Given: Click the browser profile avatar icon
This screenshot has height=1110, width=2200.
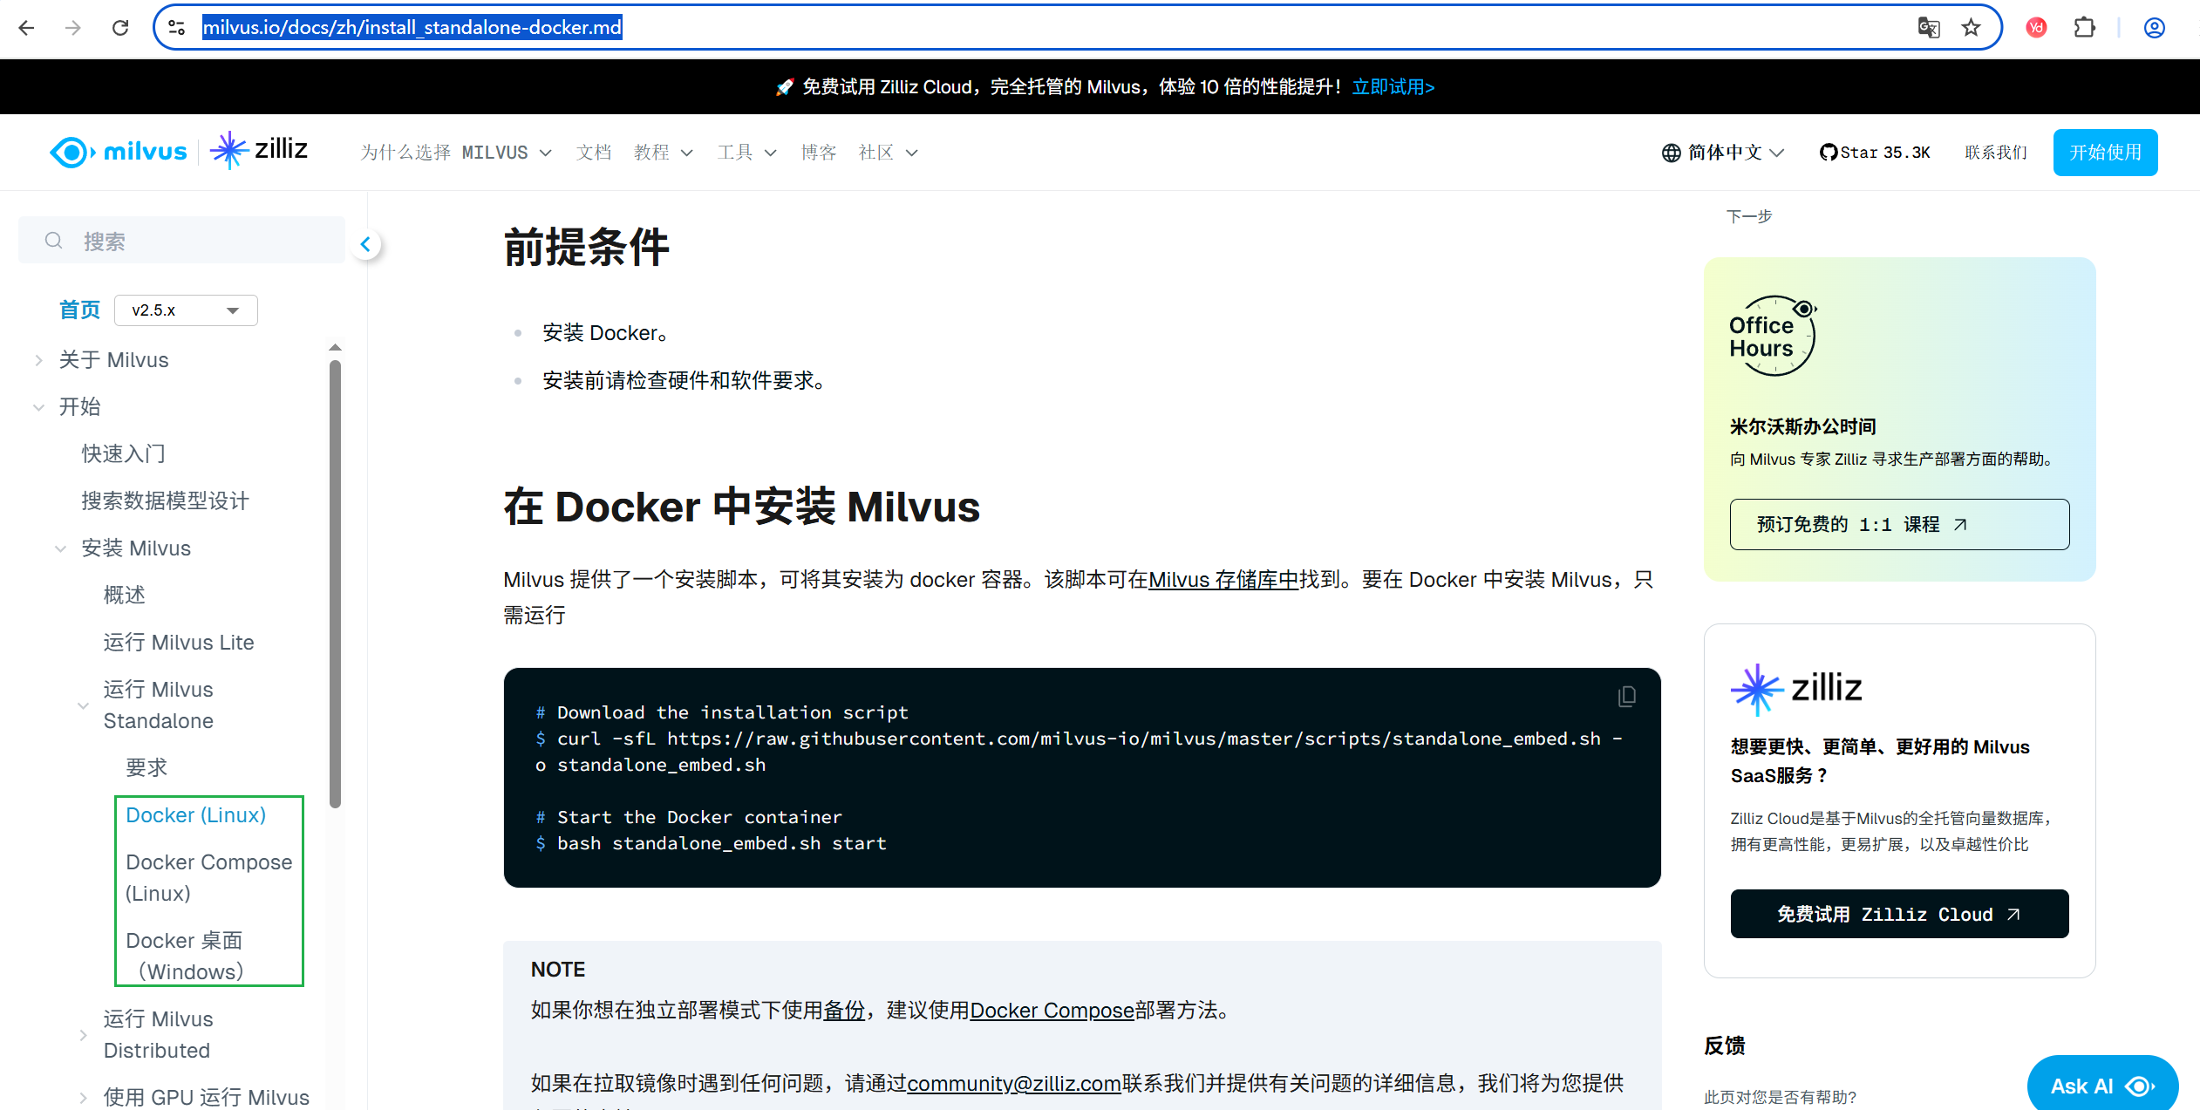Looking at the screenshot, I should 2153,27.
